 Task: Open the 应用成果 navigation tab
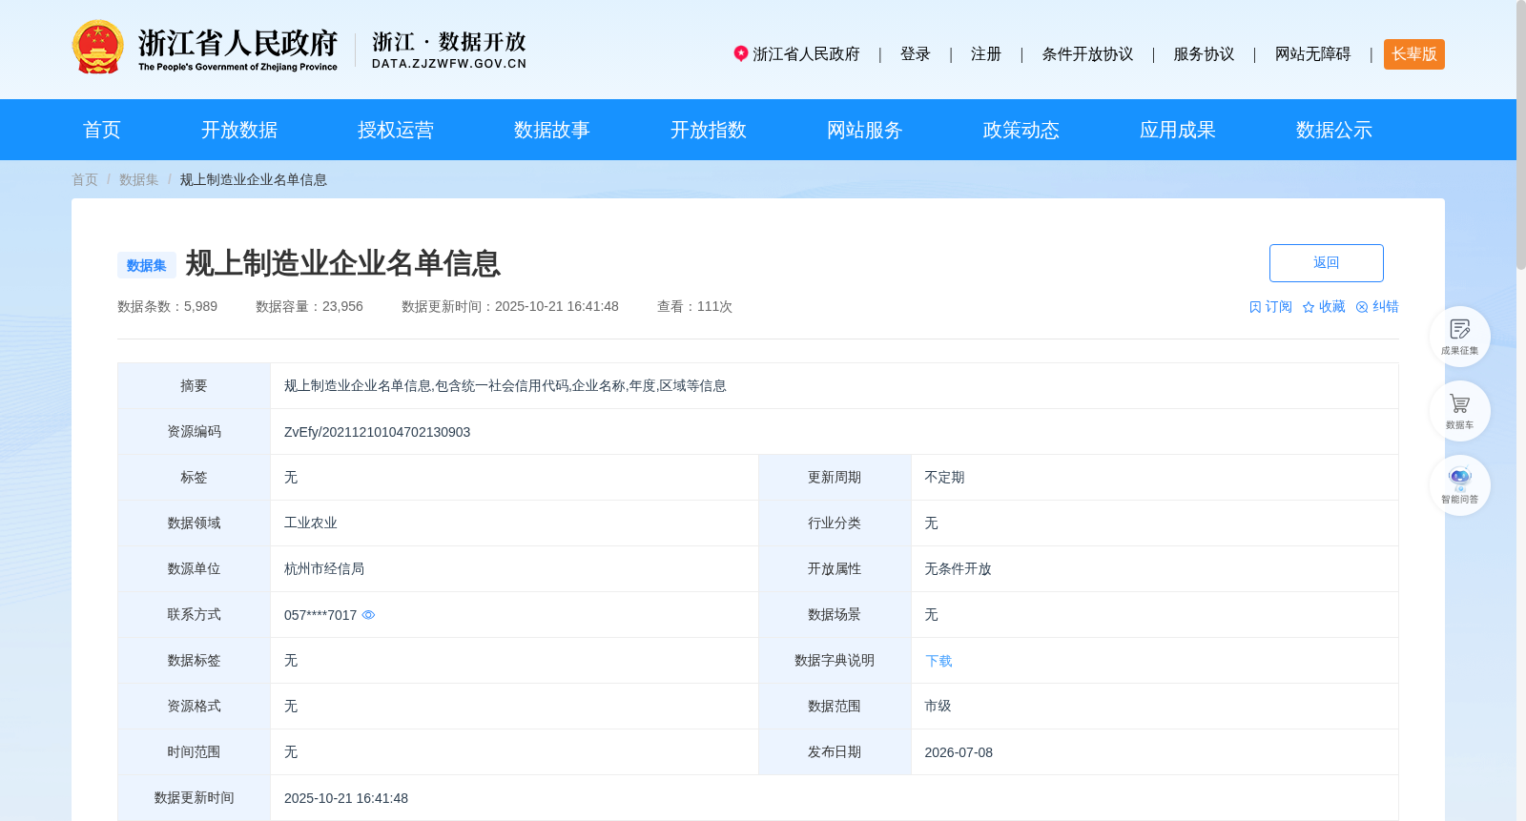pyautogui.click(x=1178, y=130)
